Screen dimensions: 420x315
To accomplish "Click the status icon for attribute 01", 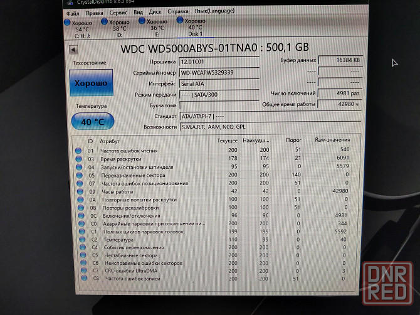I will coord(78,151).
